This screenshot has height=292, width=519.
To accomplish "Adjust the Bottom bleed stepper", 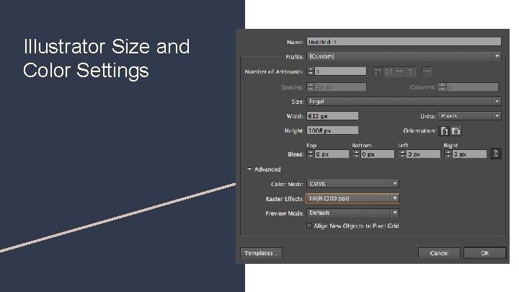I will click(356, 154).
